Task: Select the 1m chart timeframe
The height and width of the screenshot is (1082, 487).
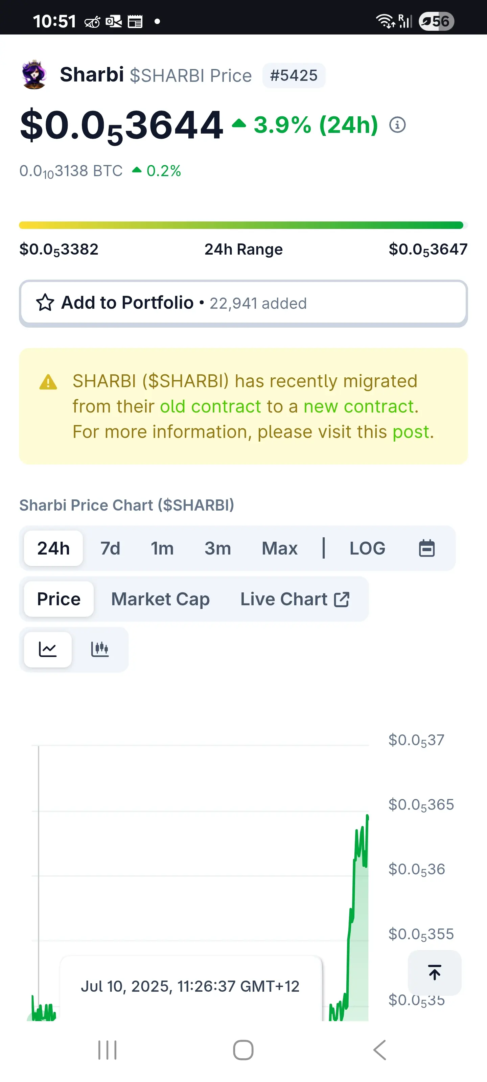Action: pos(162,548)
